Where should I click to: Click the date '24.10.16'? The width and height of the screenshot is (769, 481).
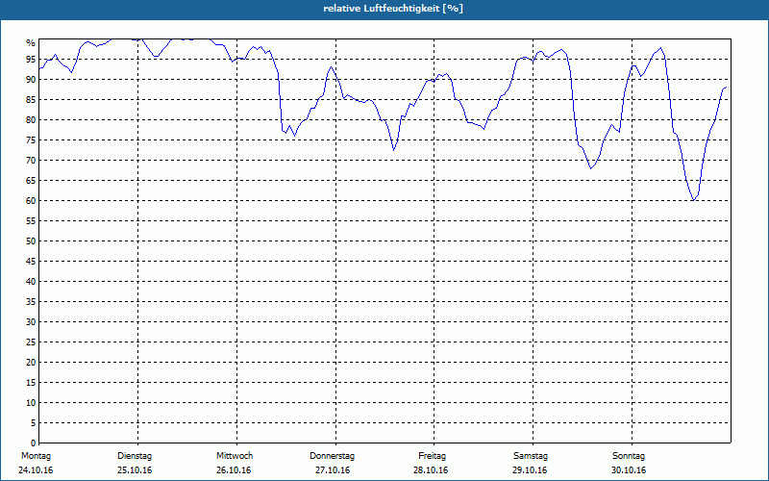click(x=36, y=470)
